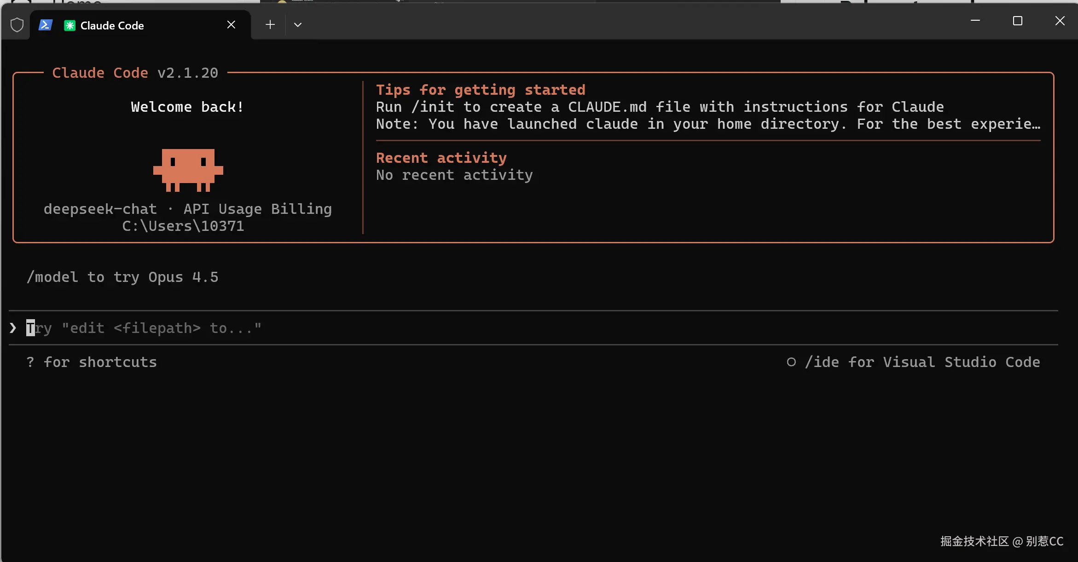The width and height of the screenshot is (1078, 562).
Task: Click the C:\Users\10371 directory path
Action: click(183, 226)
